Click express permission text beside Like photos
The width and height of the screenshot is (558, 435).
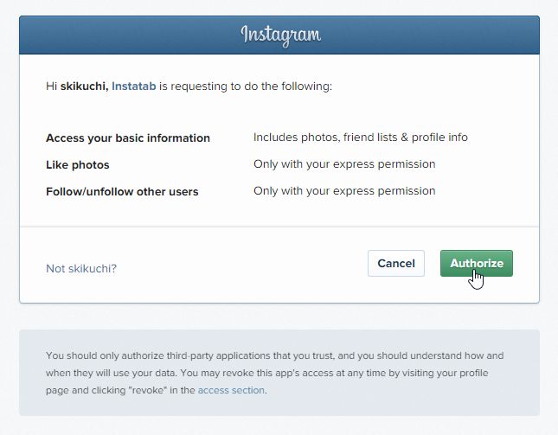tap(344, 164)
